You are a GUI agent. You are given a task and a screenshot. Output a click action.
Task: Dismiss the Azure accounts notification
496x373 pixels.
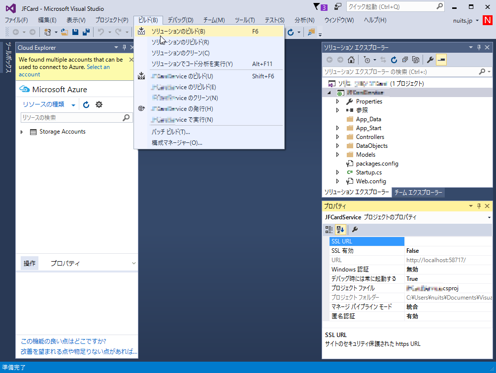(132, 60)
